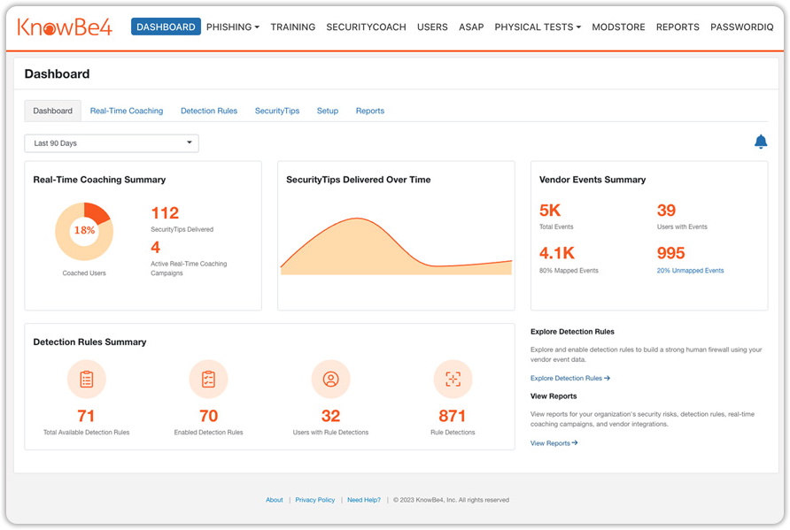The height and width of the screenshot is (530, 790).
Task: Open the Detection Rules tab
Action: tap(209, 111)
